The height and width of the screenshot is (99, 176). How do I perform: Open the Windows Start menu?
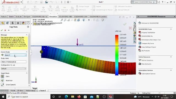pyautogui.click(x=3, y=97)
